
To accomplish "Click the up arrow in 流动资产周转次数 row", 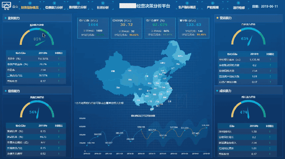I will pyautogui.click(x=270, y=76).
